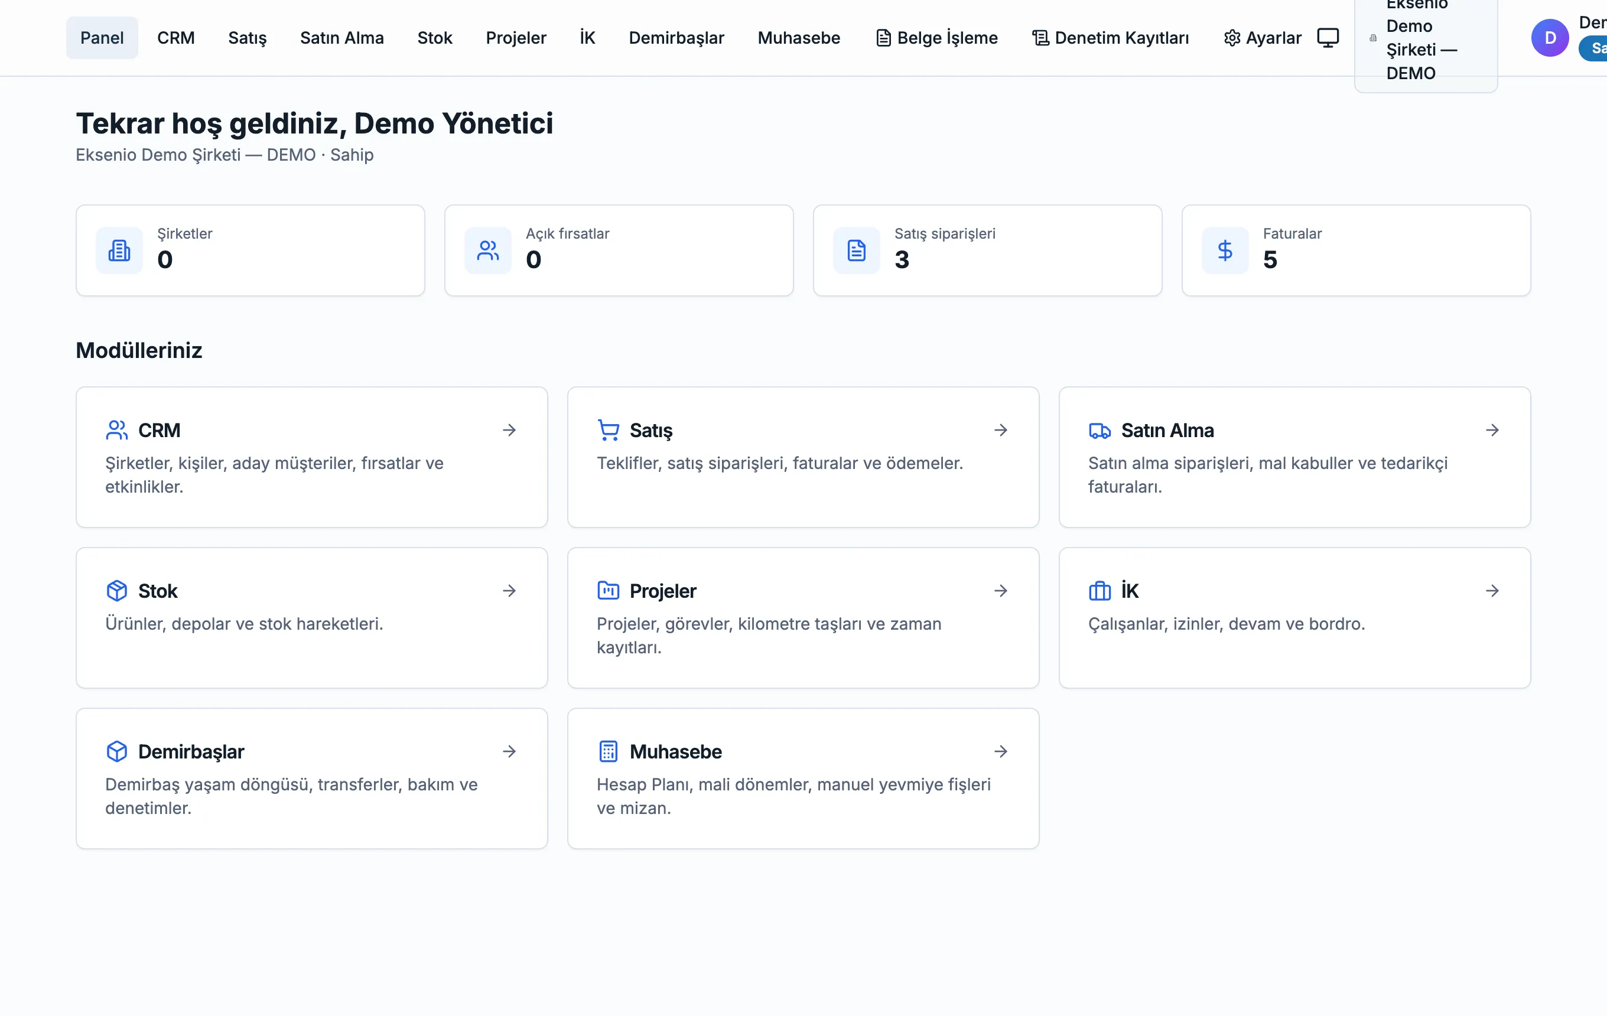Viewport: 1607px width, 1016px height.
Task: Click the text 'Ürünler, depolar ve stok hareketleri.'
Action: point(244,624)
